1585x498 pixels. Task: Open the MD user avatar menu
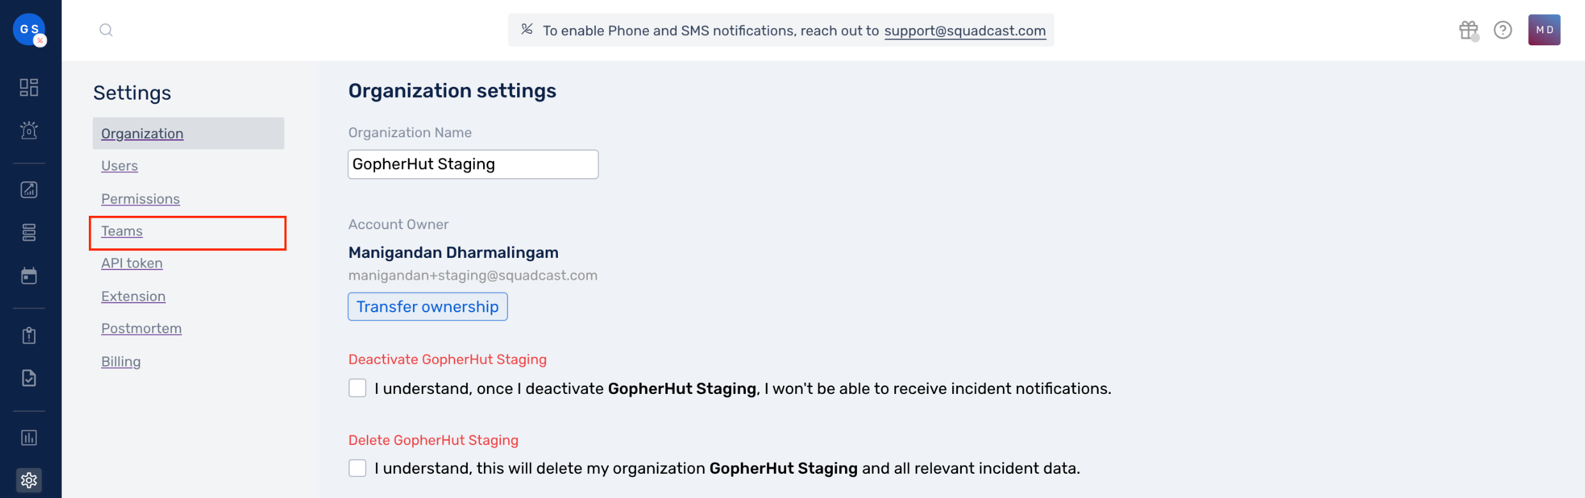tap(1544, 30)
